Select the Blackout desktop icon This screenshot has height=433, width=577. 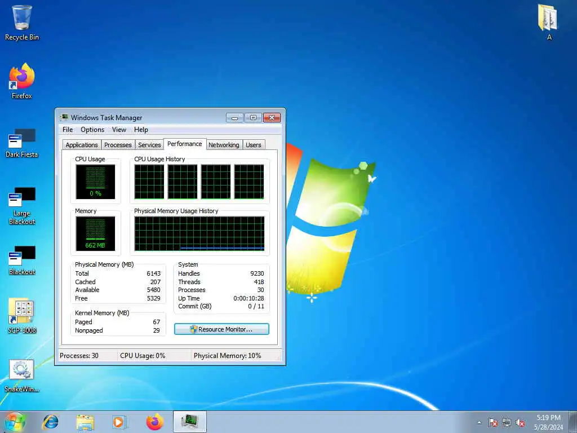tap(22, 260)
